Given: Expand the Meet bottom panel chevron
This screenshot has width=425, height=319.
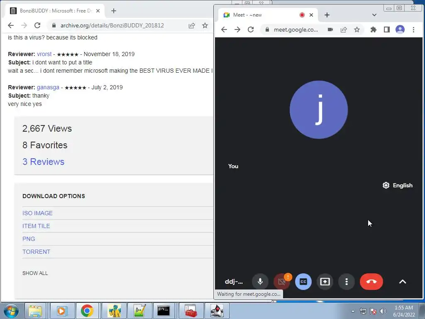Looking at the screenshot, I should click(403, 282).
